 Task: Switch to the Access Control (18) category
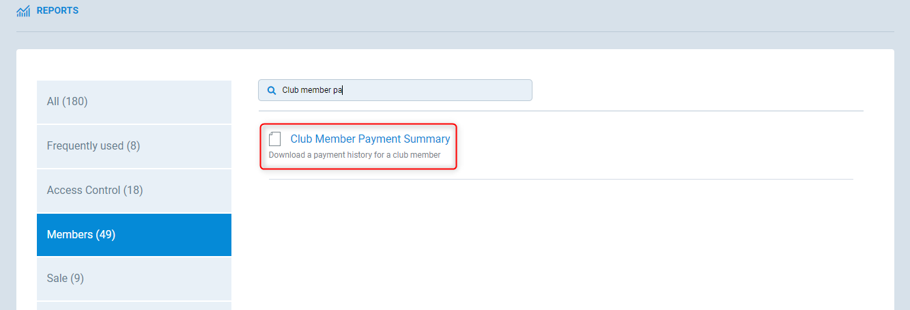coord(134,191)
